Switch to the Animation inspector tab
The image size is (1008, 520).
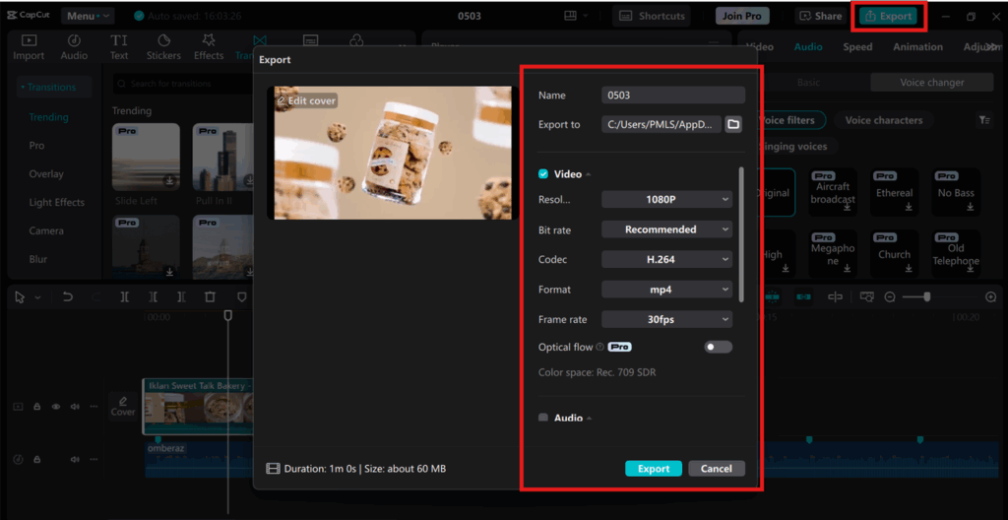coord(918,47)
